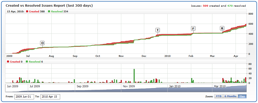The height and width of the screenshot is (103, 258).
Task: Click green Resolved legend swatch in top chart
Action: click(49, 11)
